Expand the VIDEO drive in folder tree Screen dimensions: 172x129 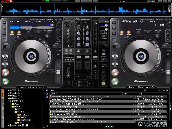(9, 96)
